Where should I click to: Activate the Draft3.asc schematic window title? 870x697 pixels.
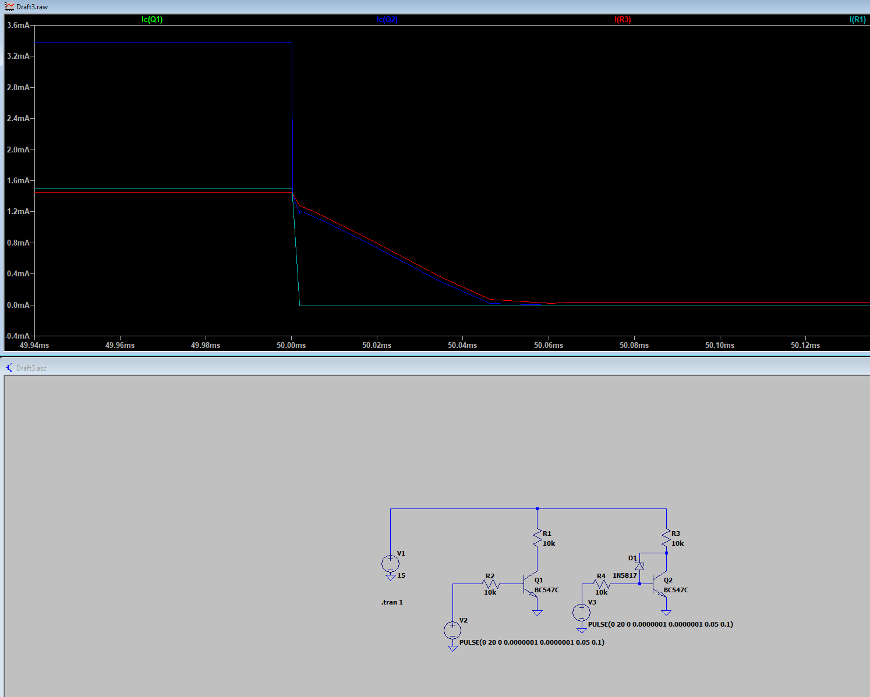31,368
